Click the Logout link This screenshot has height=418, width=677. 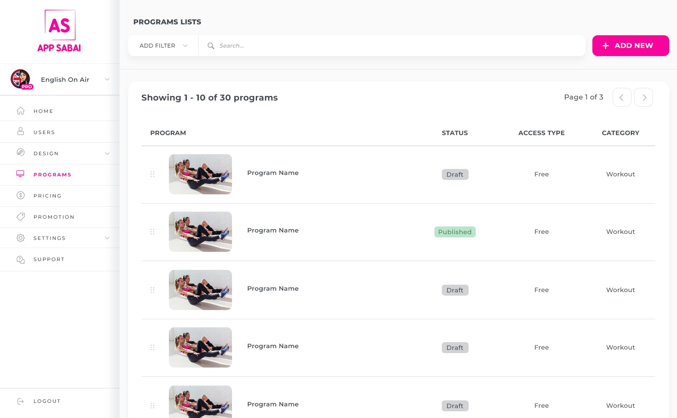coord(47,401)
